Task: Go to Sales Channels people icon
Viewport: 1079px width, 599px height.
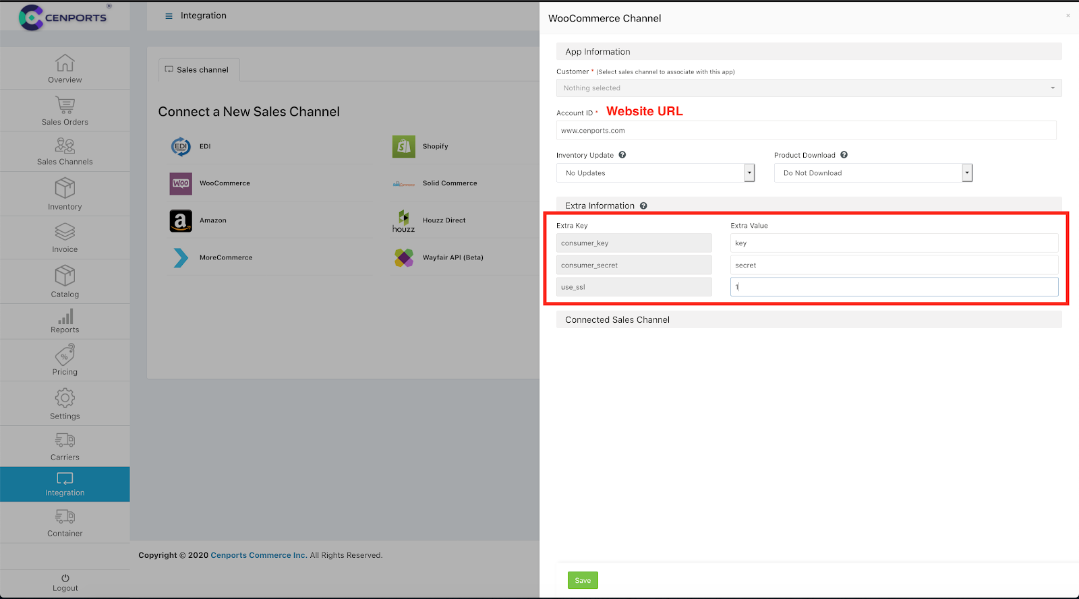Action: click(x=65, y=146)
